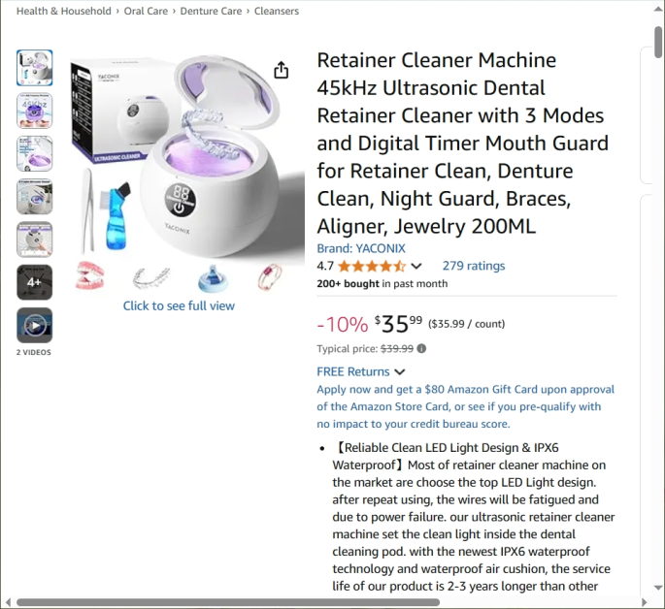Expand the rating breakdown chevron
This screenshot has height=609, width=665.
point(416,266)
